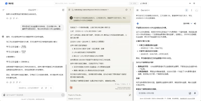This screenshot has width=201, height=101.
Task: Open the Claude sidebar menu icon
Action: 69,10
